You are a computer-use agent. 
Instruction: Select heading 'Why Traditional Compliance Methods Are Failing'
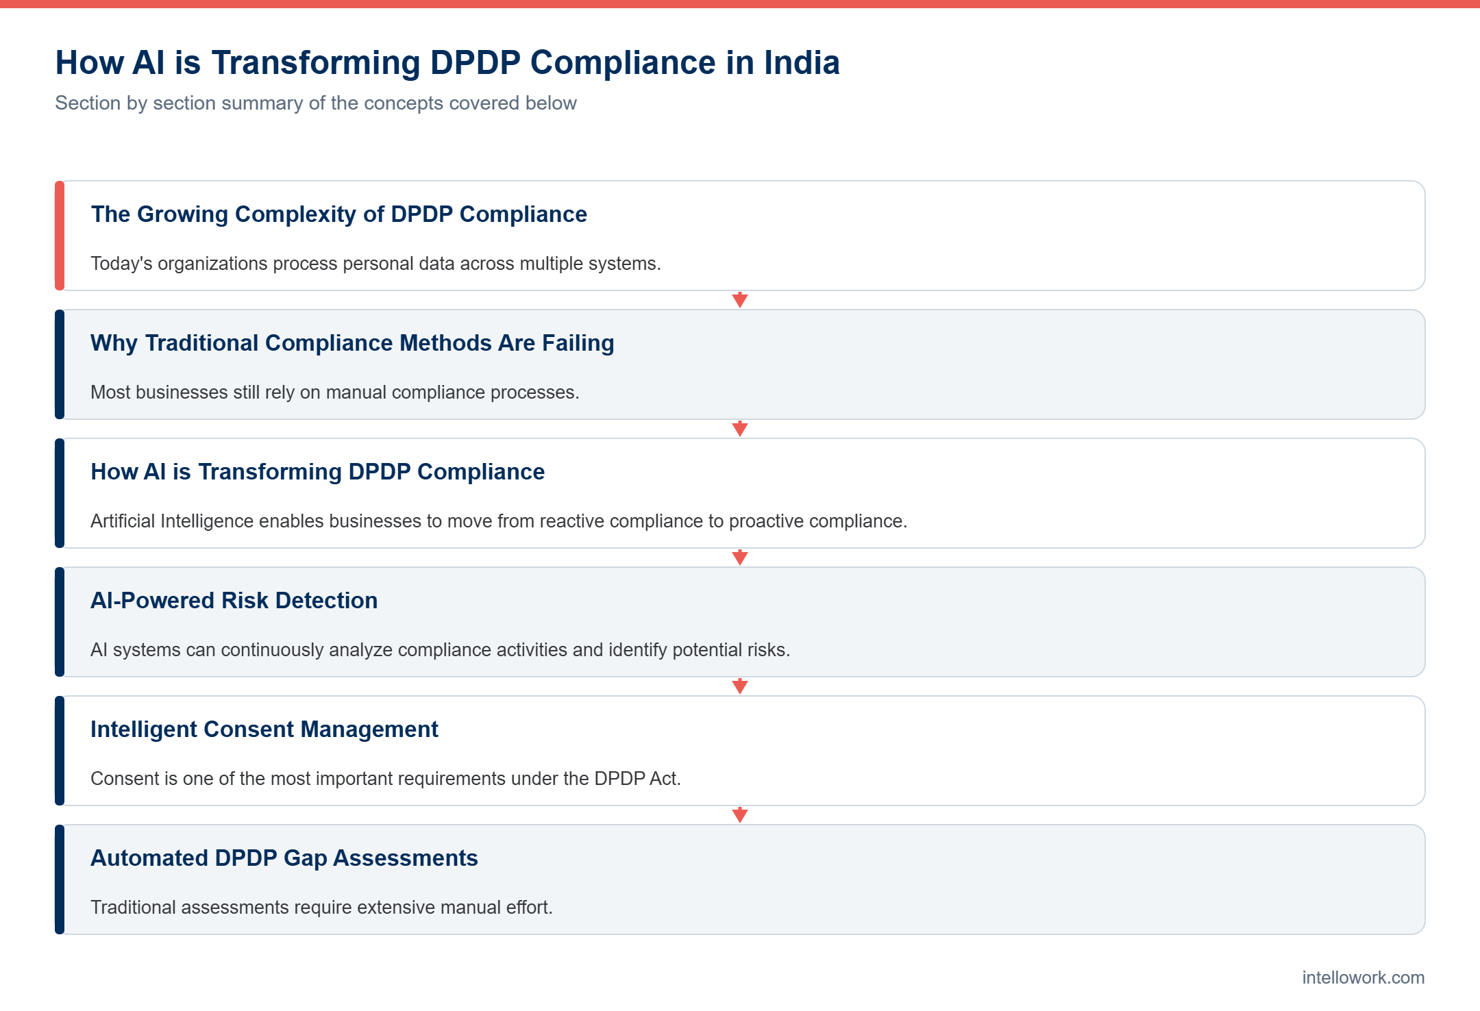(352, 343)
